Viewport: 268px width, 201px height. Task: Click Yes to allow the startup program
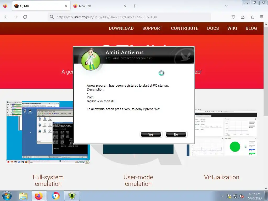tap(151, 134)
